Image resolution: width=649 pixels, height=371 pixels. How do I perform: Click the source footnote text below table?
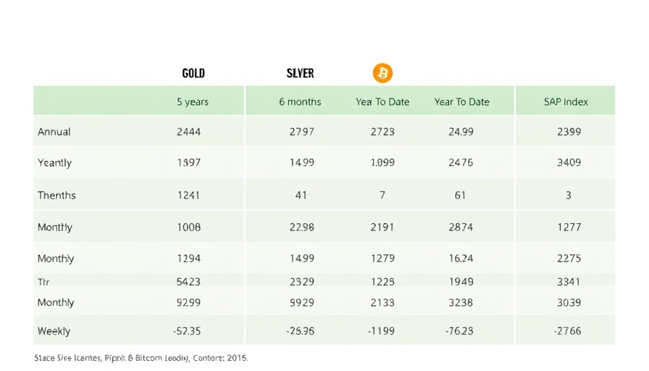tap(141, 358)
